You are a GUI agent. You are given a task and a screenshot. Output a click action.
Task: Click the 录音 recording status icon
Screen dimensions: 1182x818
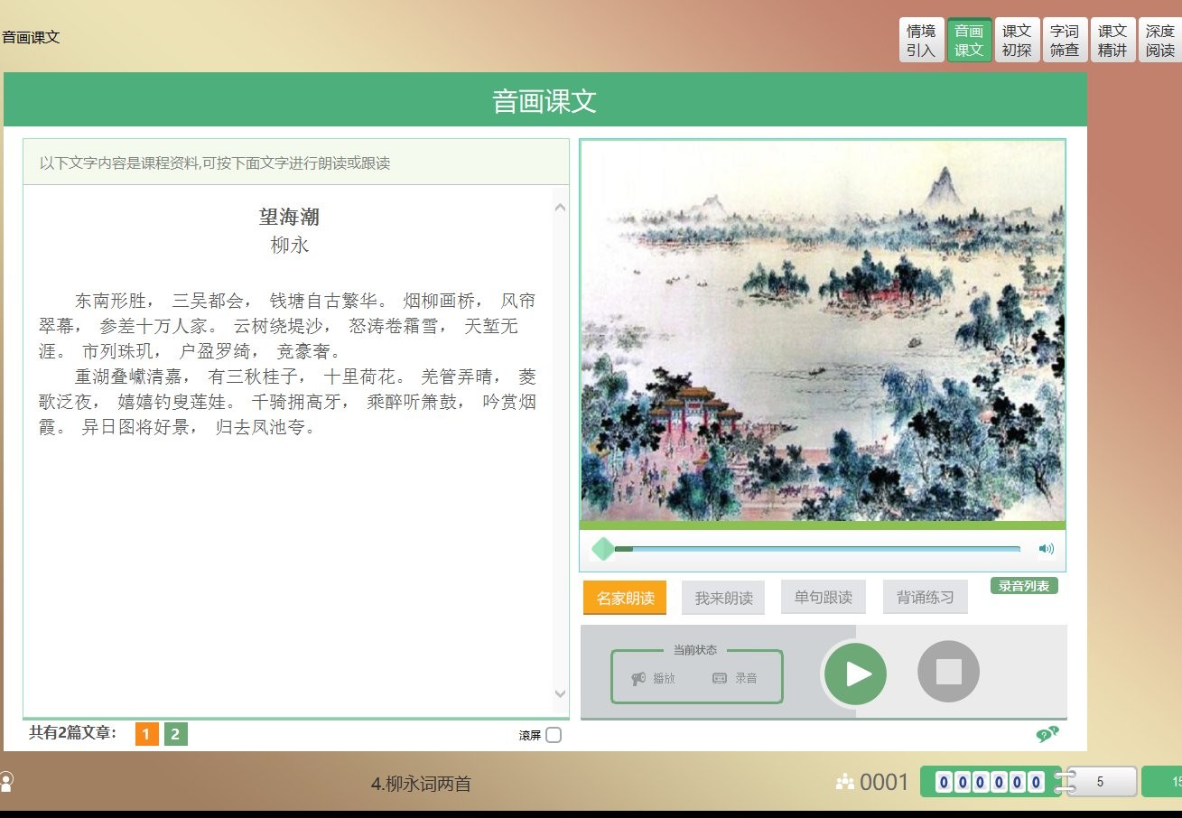(x=720, y=678)
